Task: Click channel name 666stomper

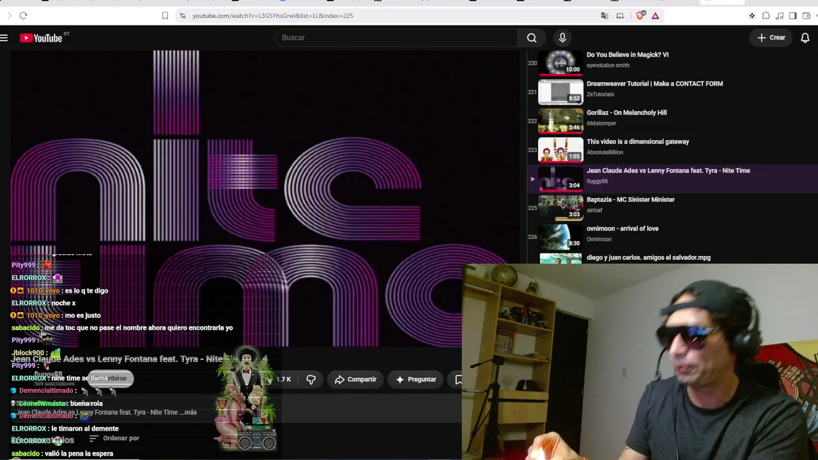Action: tap(601, 123)
